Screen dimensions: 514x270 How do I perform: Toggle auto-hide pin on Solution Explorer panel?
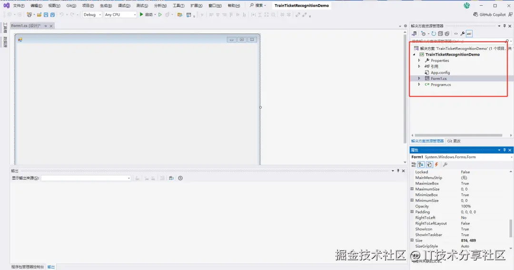click(x=504, y=26)
